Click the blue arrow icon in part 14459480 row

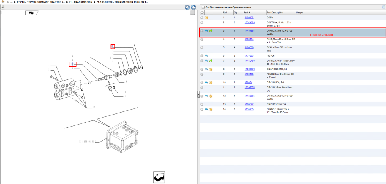coord(206,61)
